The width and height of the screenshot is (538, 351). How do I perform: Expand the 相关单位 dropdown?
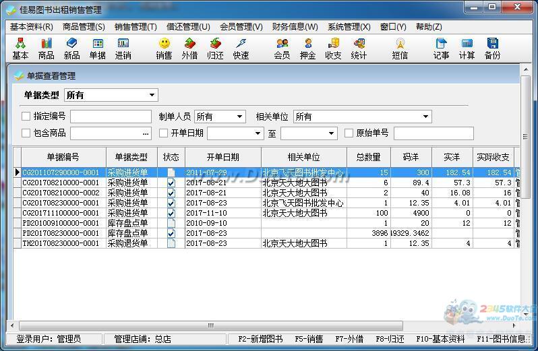[x=425, y=117]
